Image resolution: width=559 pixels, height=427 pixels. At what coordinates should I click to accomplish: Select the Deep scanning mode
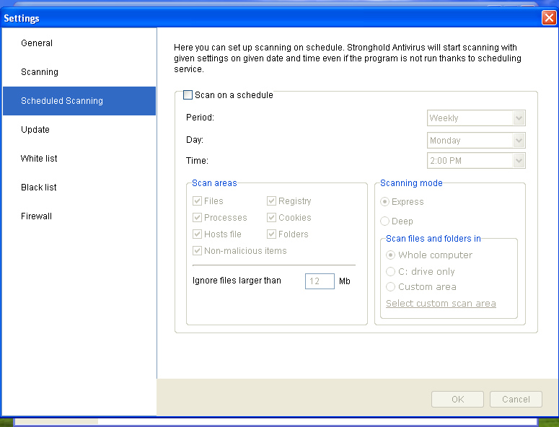pyautogui.click(x=384, y=221)
